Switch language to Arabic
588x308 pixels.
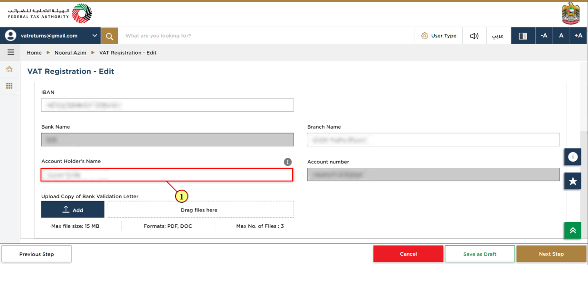tap(497, 36)
